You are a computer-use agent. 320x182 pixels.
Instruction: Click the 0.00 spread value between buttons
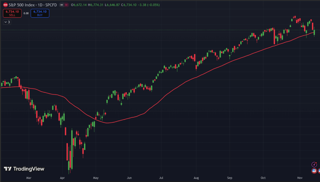pos(26,13)
